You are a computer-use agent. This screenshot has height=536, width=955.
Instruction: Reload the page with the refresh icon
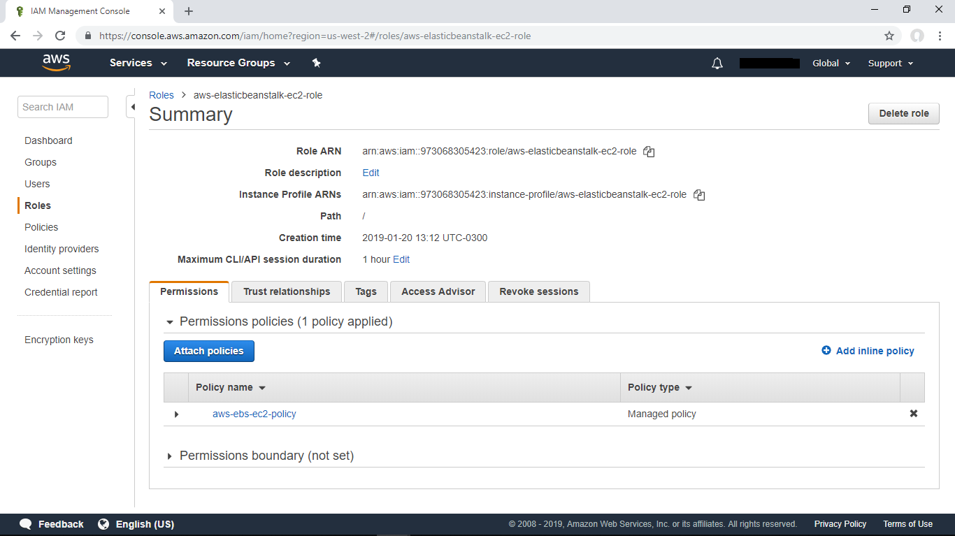pyautogui.click(x=60, y=36)
